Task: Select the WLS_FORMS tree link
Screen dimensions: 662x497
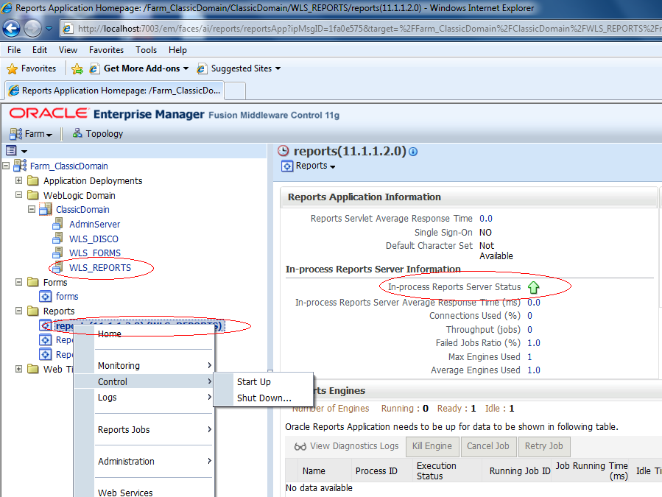Action: [x=95, y=253]
